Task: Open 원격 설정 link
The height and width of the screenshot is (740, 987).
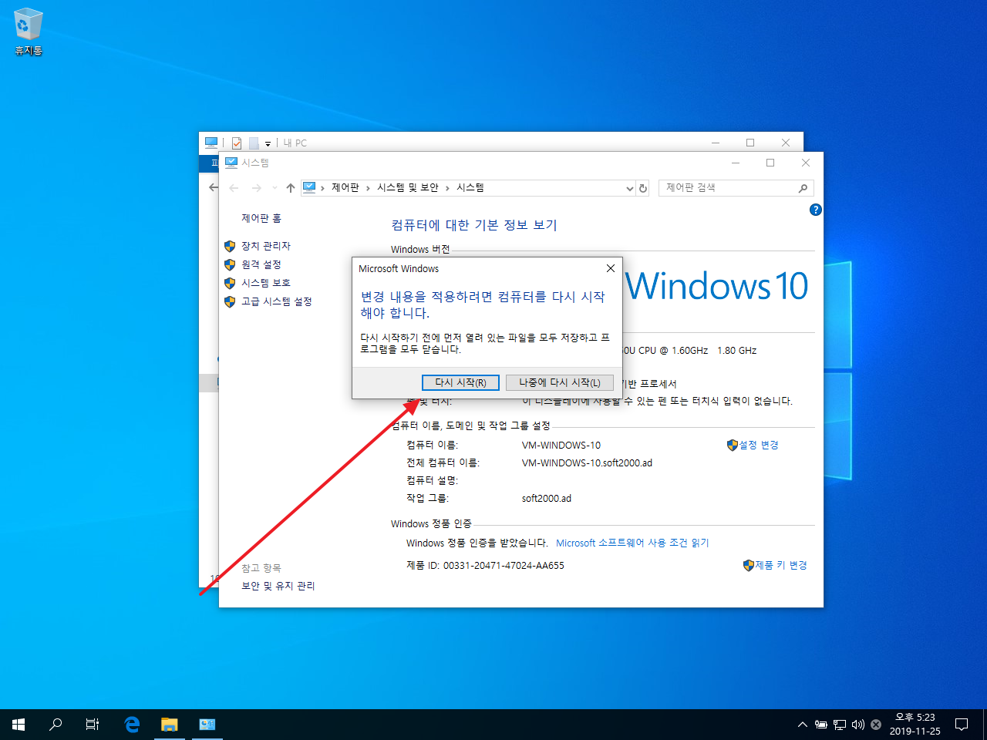Action: point(261,264)
